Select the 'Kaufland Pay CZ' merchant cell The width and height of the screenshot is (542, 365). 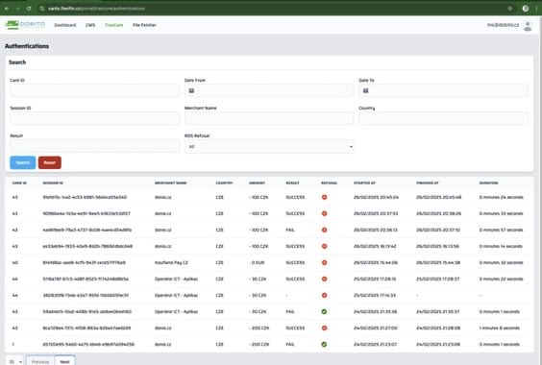171,262
